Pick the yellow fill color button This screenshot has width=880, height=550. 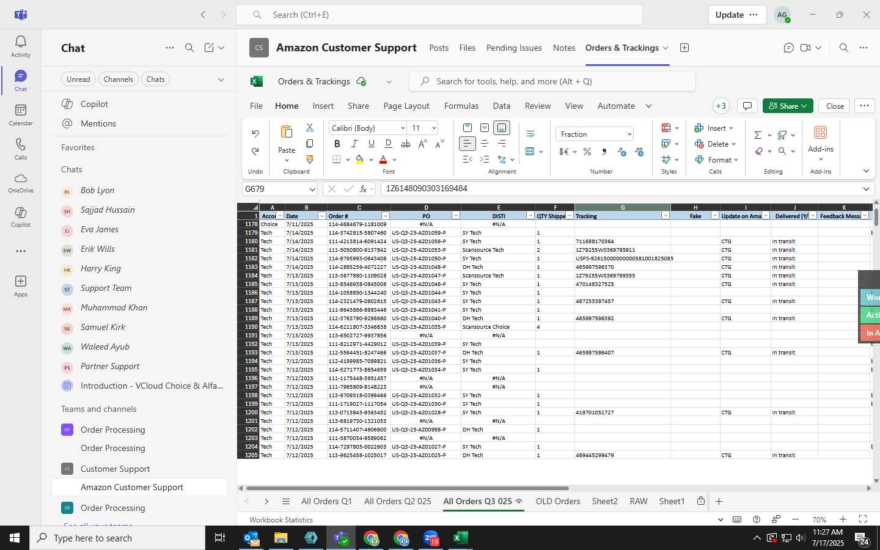pos(359,159)
